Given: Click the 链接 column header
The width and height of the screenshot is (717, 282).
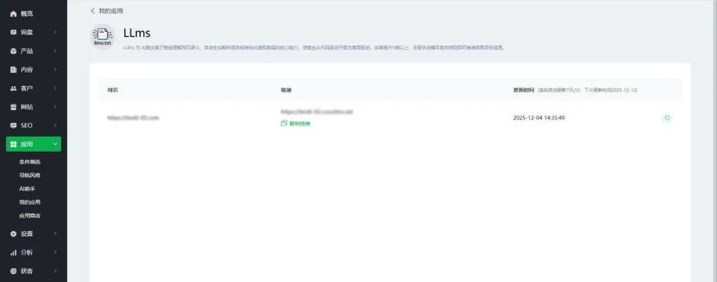Looking at the screenshot, I should (x=285, y=90).
